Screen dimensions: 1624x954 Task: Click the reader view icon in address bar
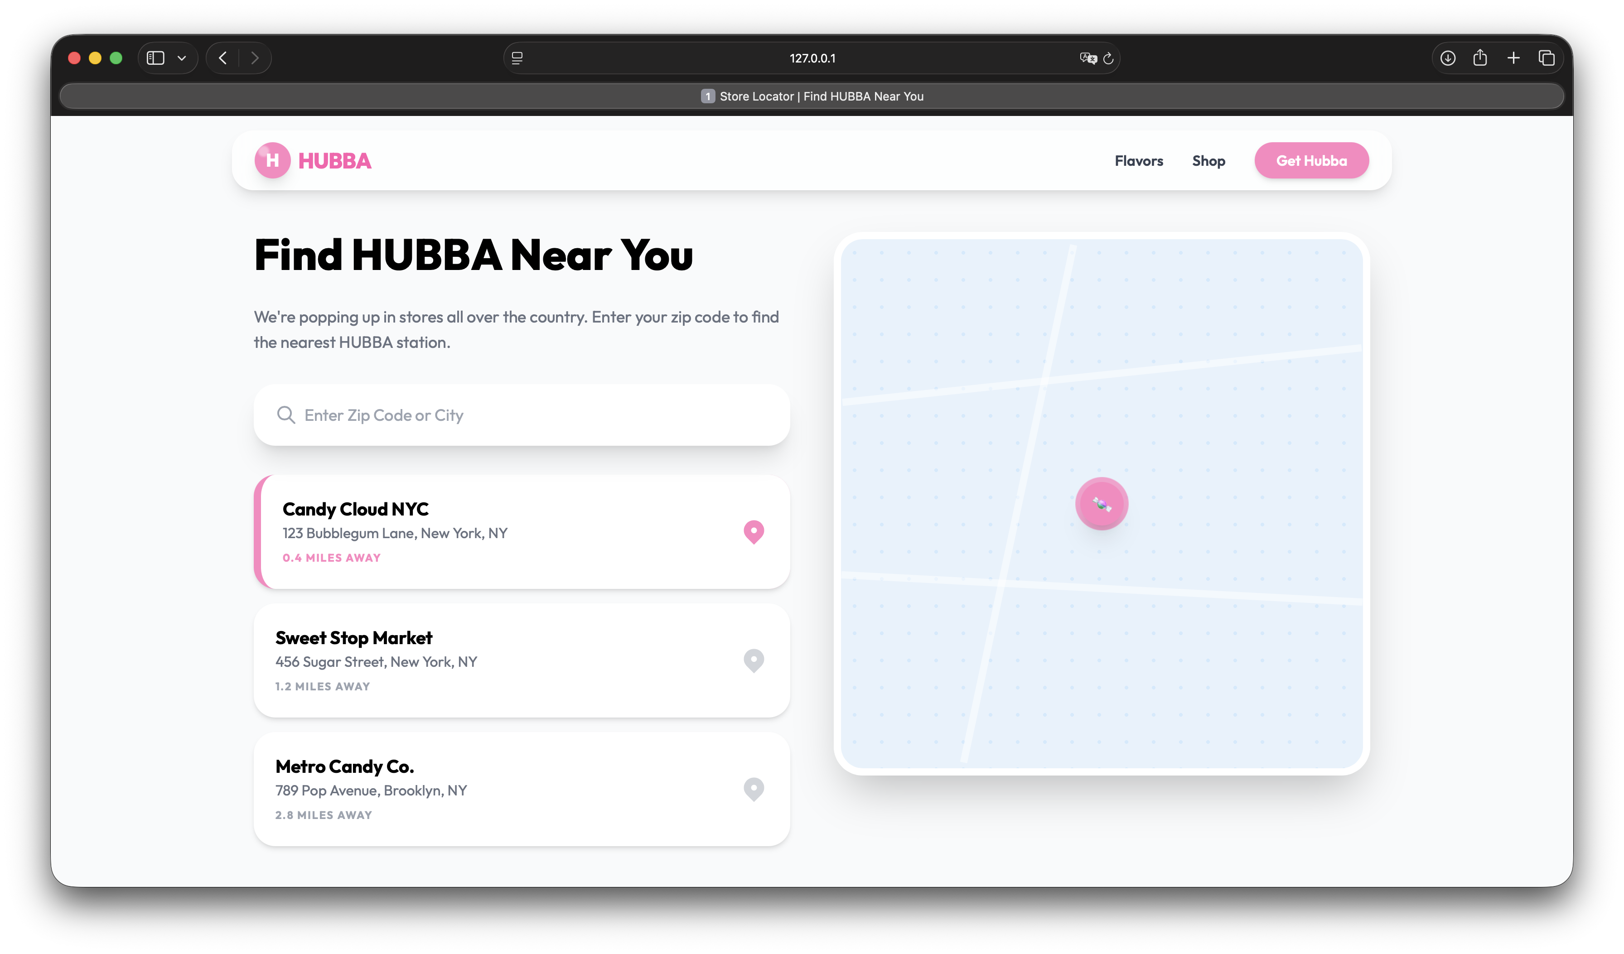point(516,58)
